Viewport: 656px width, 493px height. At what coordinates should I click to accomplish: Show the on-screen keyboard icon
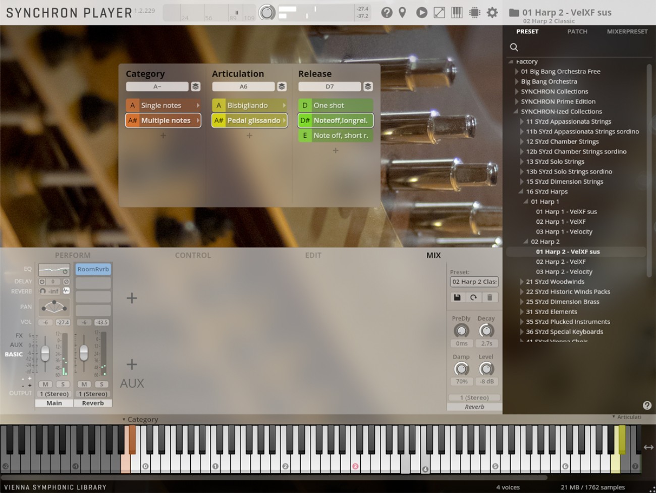[457, 13]
